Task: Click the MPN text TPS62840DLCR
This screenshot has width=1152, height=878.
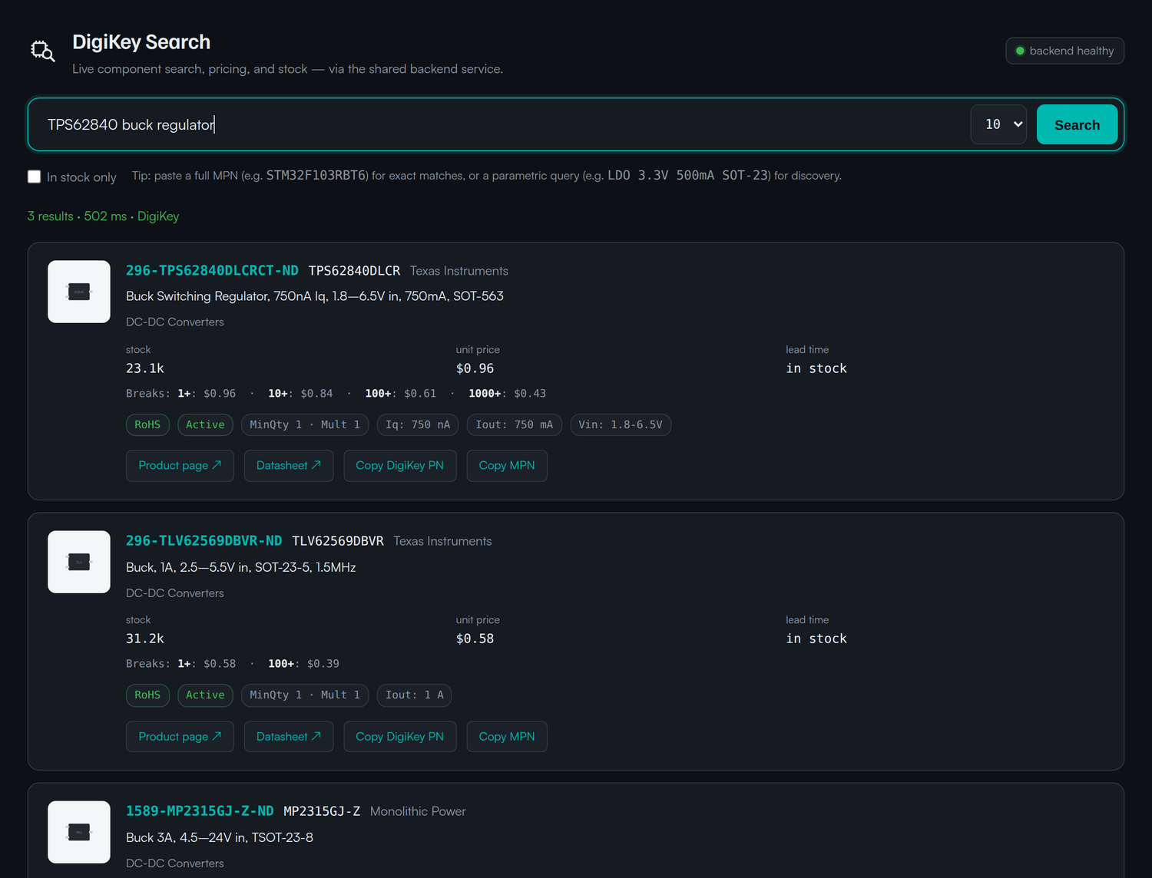Action: tap(354, 271)
